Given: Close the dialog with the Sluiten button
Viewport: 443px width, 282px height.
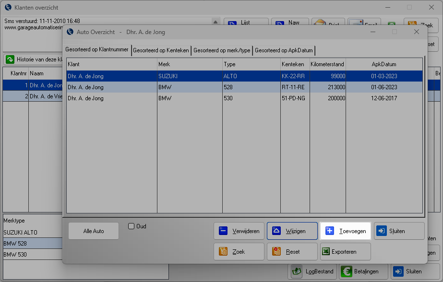Looking at the screenshot, I should click(399, 231).
